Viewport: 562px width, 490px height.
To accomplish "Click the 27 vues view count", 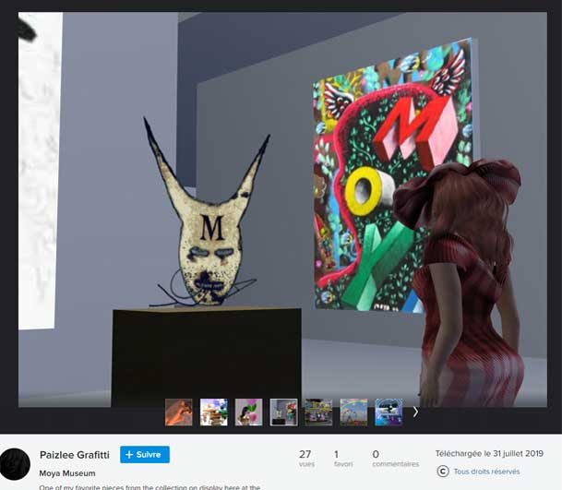I will [305, 458].
